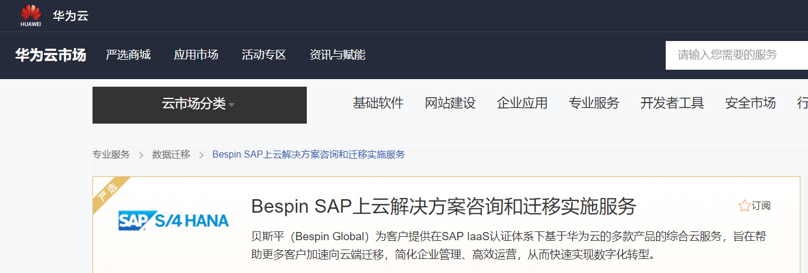Click the Bespin SAP breadcrumb entry
808x273 pixels.
coord(309,155)
